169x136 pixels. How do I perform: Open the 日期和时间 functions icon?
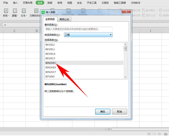point(36,11)
